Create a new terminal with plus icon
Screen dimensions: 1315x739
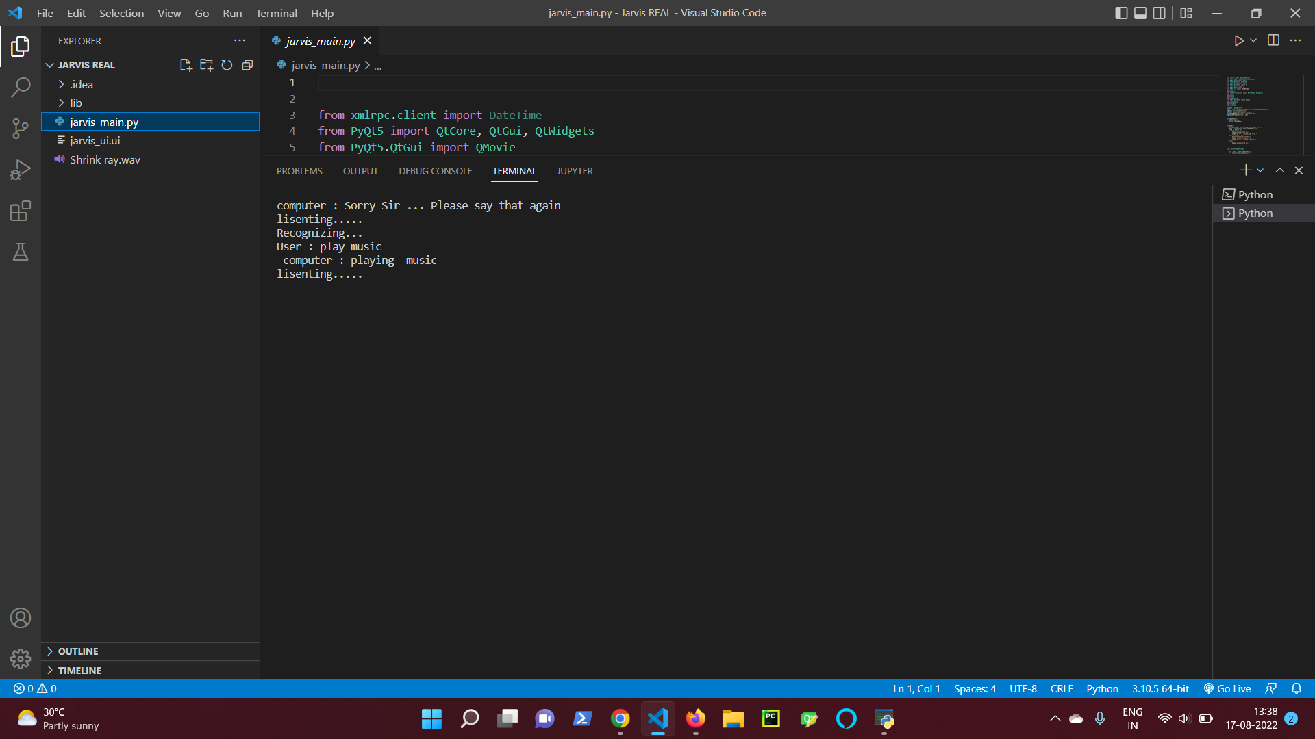(x=1245, y=170)
